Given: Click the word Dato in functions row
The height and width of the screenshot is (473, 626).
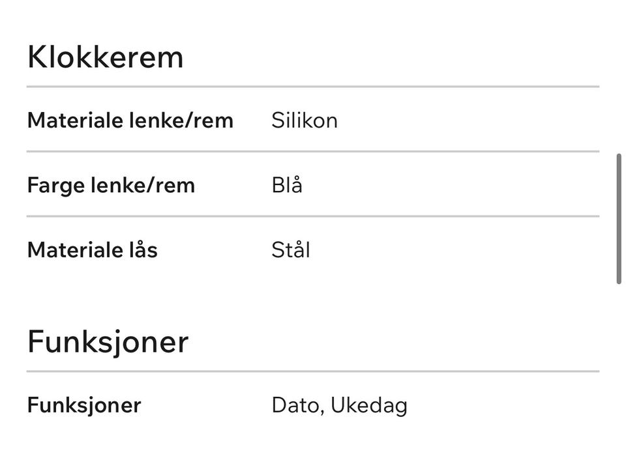Looking at the screenshot, I should 295,406.
